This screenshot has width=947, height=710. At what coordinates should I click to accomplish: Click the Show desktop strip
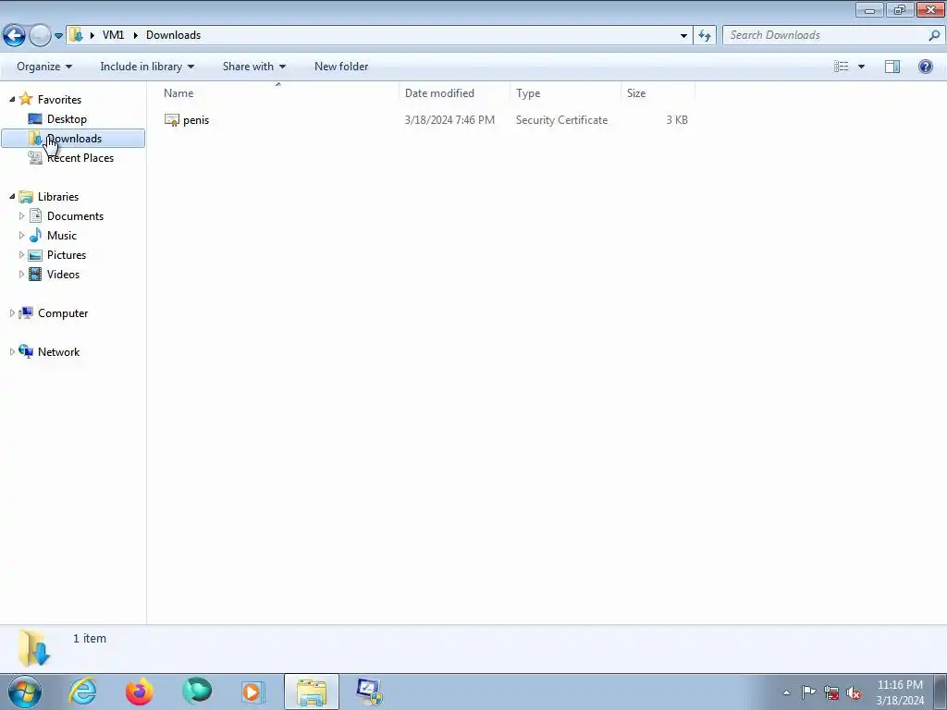[x=941, y=692]
